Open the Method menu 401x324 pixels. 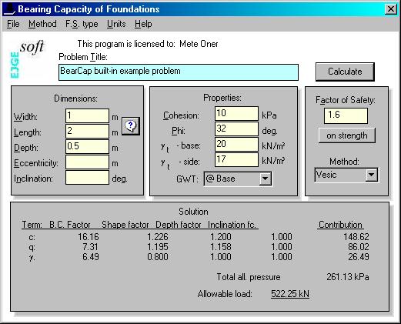42,24
